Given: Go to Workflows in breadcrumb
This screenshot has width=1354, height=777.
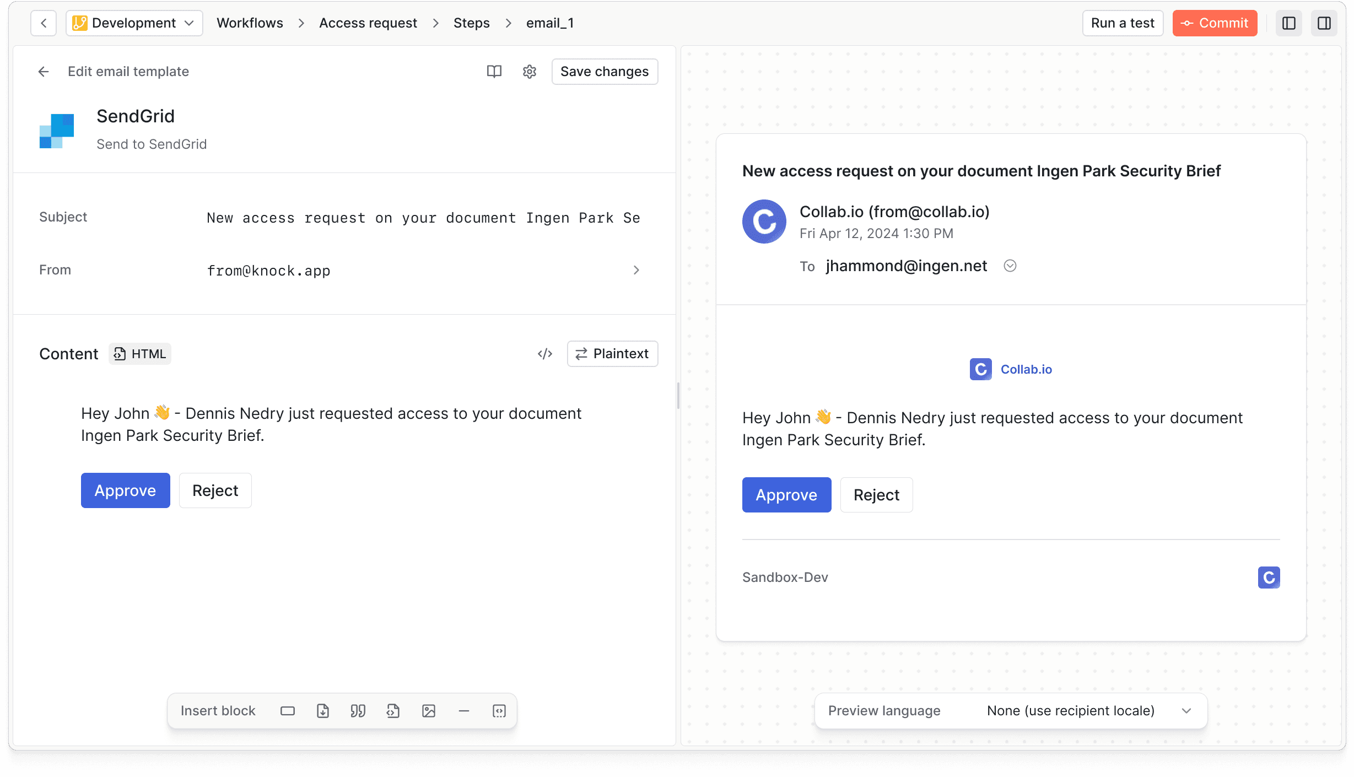Looking at the screenshot, I should (x=250, y=23).
